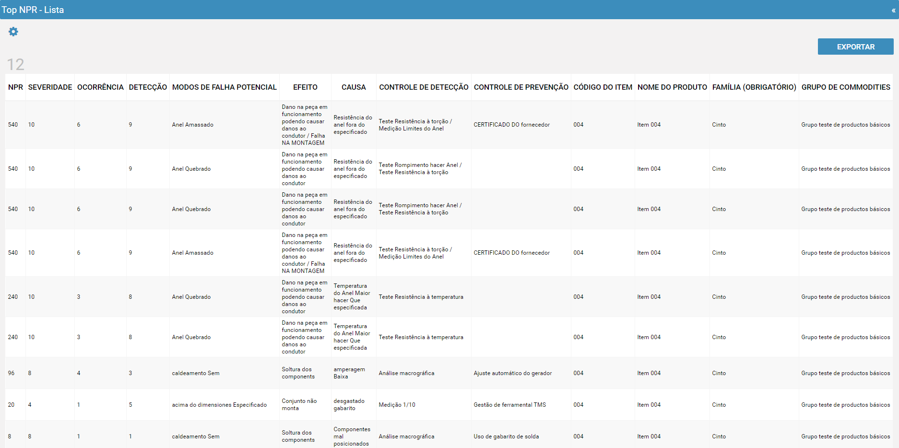
Task: Select detection value 5 in NPR 20 row
Action: (130, 405)
